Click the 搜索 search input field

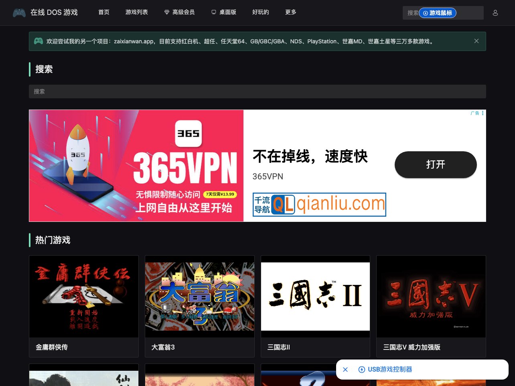tap(257, 91)
